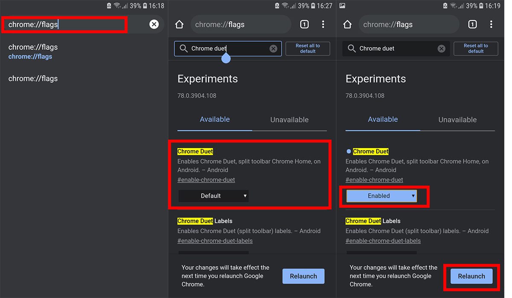Clear the Chrome duet search in the middle screen
The width and height of the screenshot is (512, 298).
273,49
